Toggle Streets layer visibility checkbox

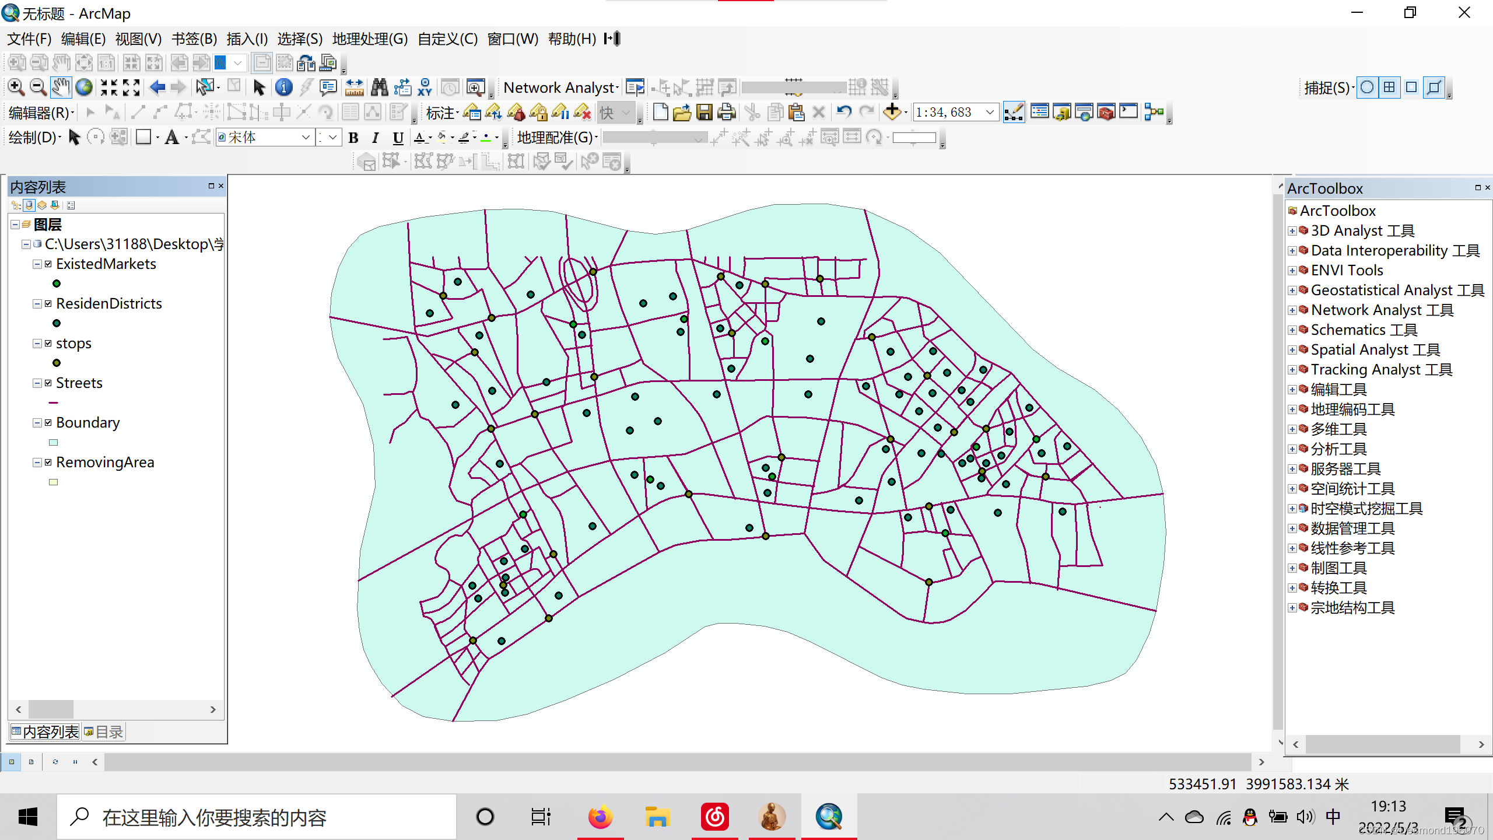point(48,383)
